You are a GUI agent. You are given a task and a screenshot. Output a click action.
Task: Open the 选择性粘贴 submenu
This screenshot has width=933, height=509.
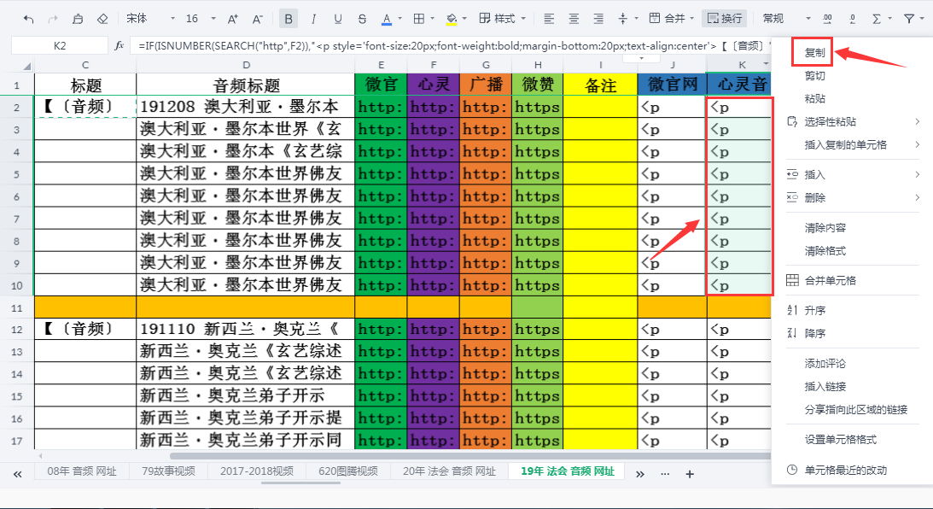coord(854,122)
